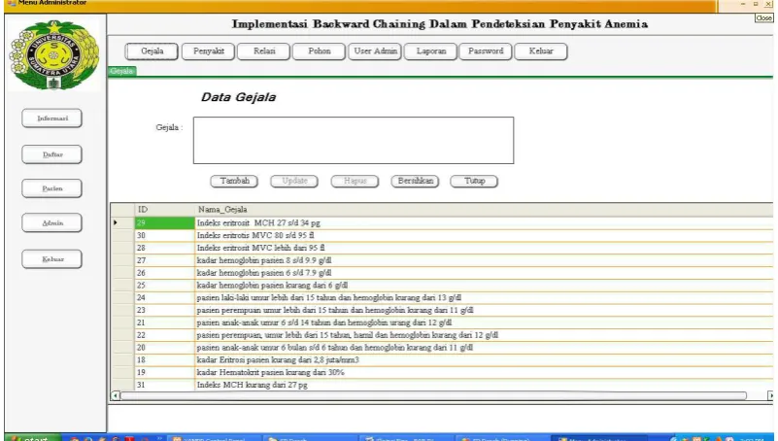Screen dimensions: 778x441
Task: Click the ID column header
Action: (164, 210)
